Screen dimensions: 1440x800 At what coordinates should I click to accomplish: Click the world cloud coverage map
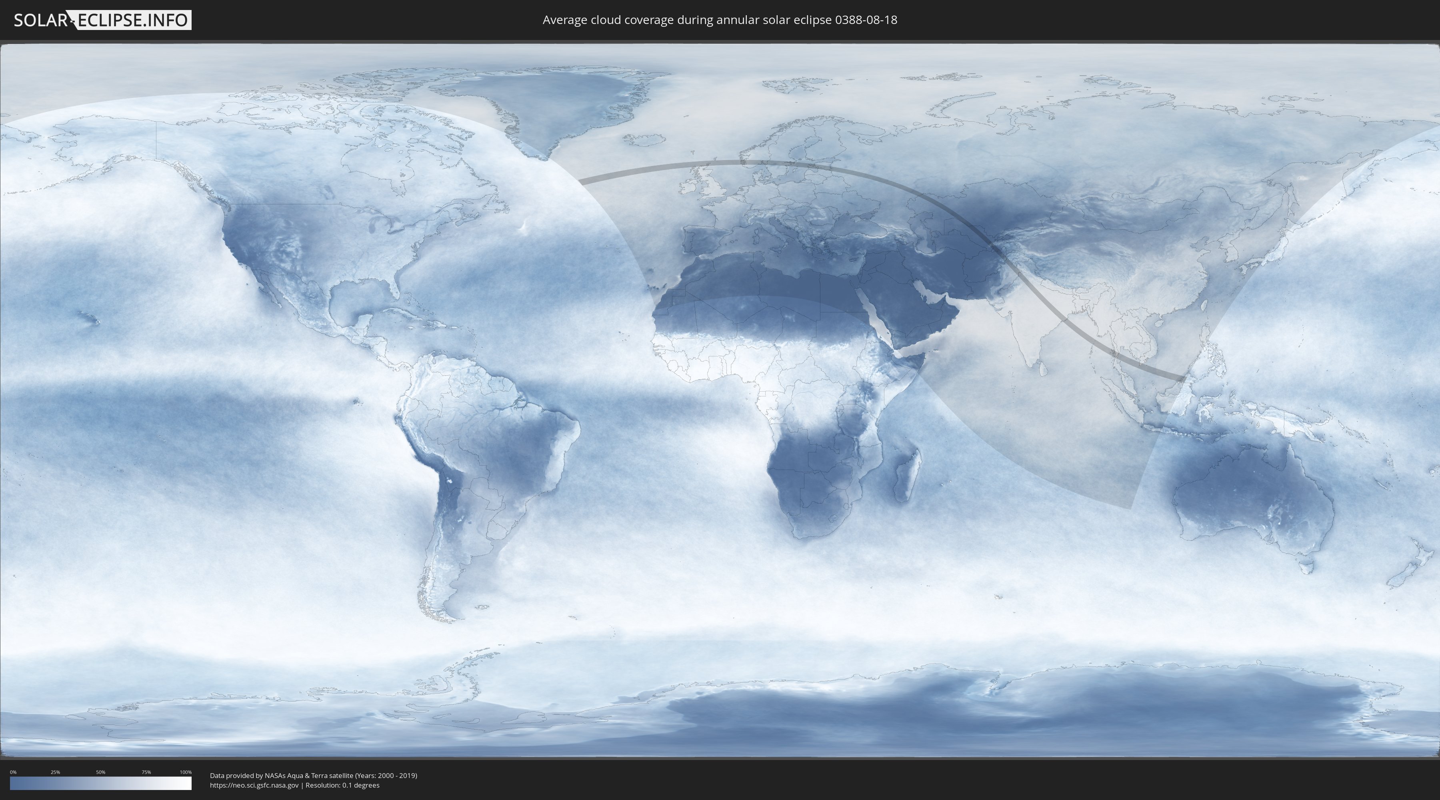click(720, 400)
